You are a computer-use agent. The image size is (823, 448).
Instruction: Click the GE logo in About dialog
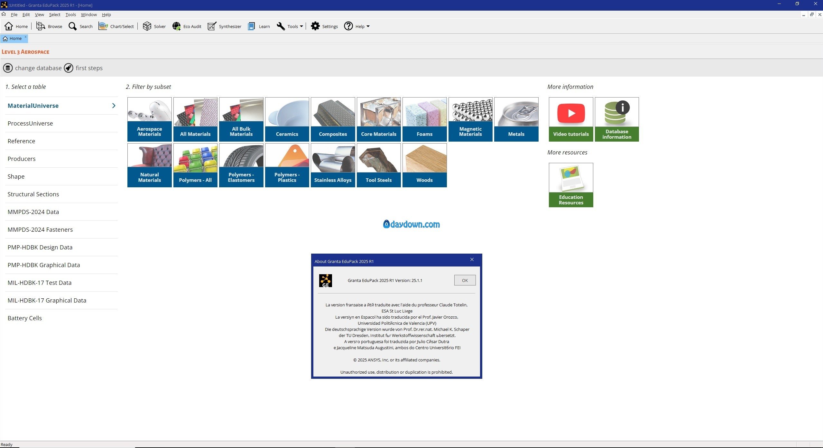[326, 281]
